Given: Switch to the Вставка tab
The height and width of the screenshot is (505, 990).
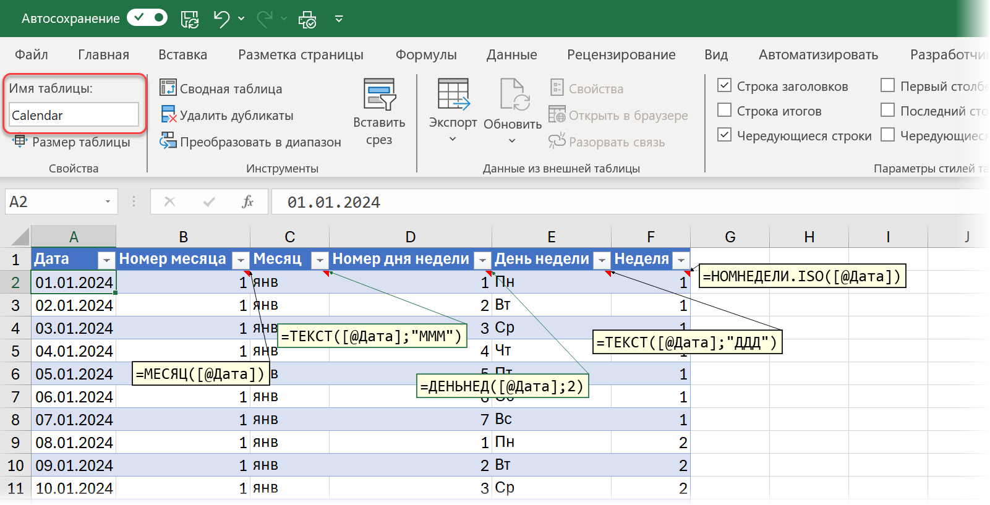Looking at the screenshot, I should (x=182, y=54).
